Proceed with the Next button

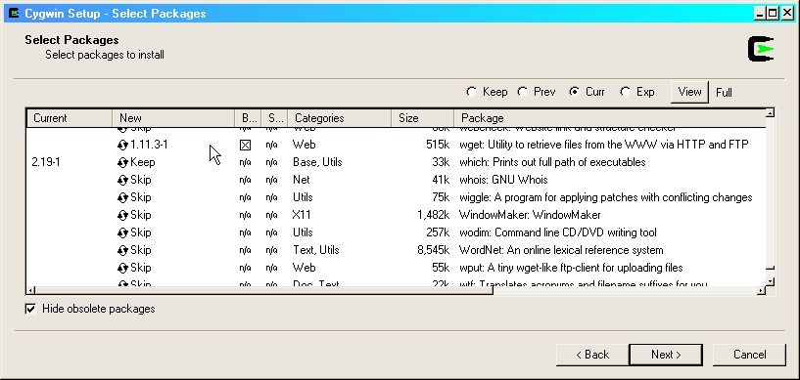[666, 355]
